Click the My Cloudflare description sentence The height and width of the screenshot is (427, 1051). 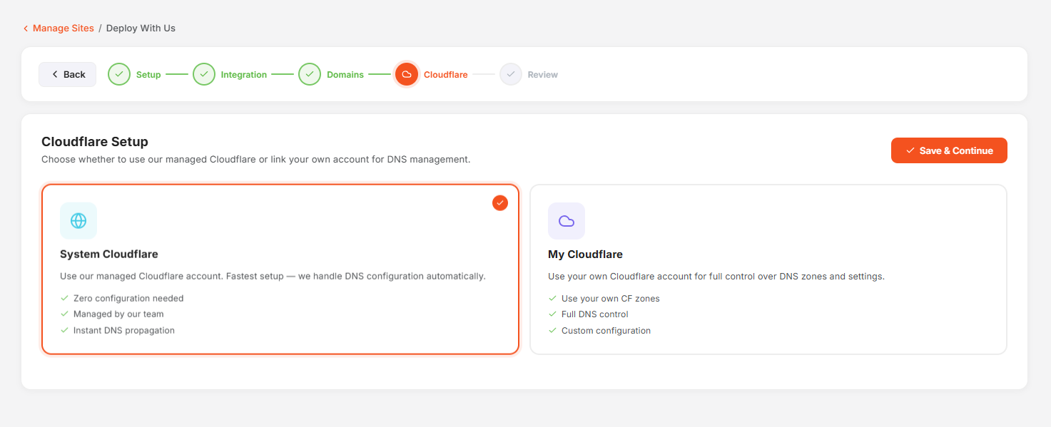pyautogui.click(x=716, y=276)
